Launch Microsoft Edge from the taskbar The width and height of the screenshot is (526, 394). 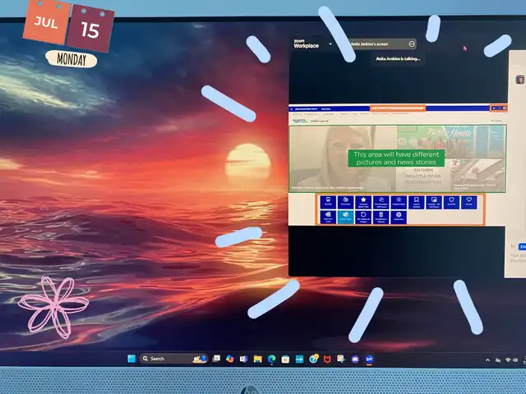tap(271, 359)
